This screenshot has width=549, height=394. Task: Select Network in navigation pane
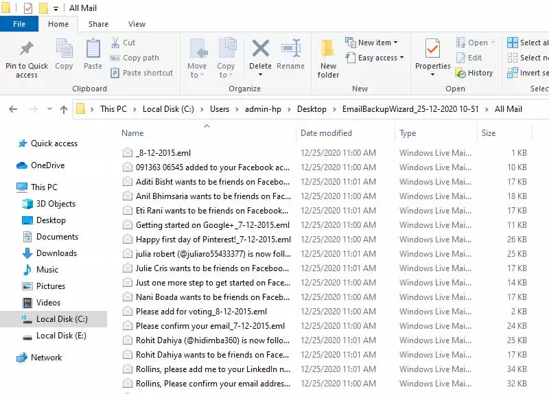[40, 357]
